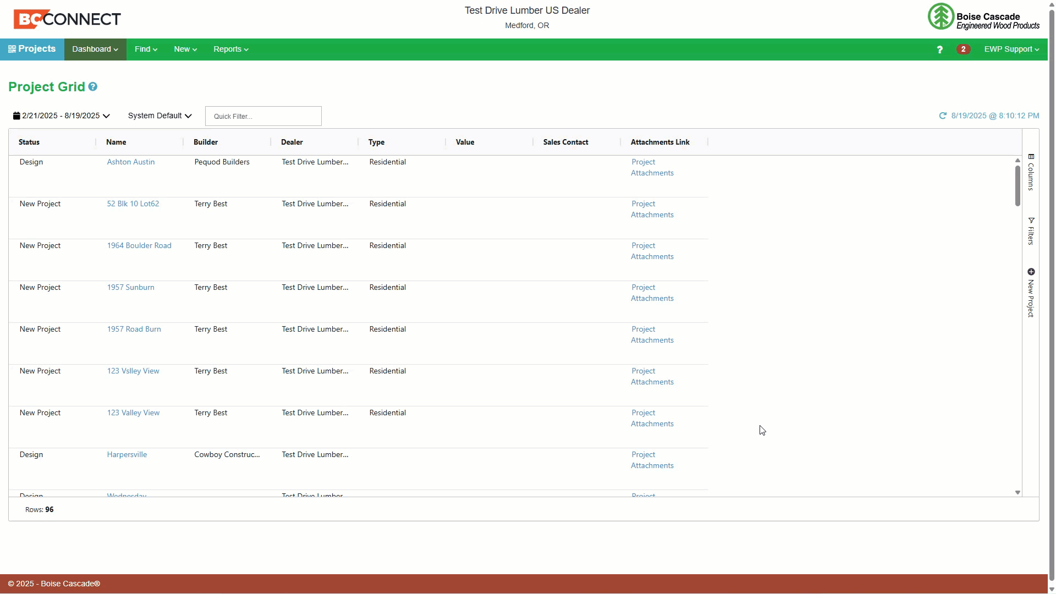Select the Design status for Ashton Austin

click(31, 162)
